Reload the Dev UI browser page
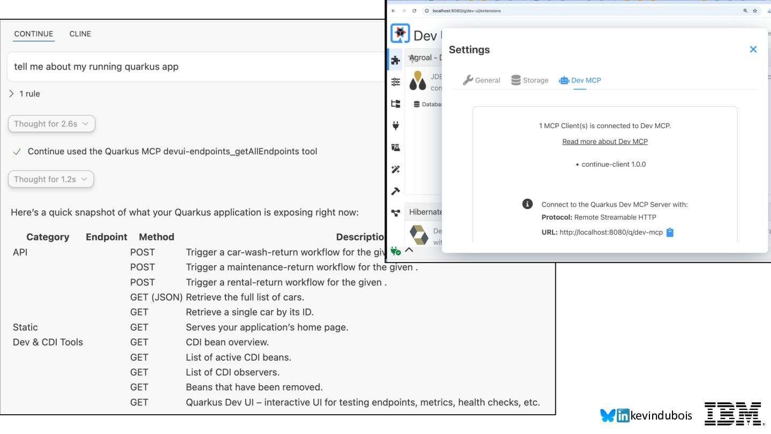Image resolution: width=771 pixels, height=434 pixels. tap(414, 11)
